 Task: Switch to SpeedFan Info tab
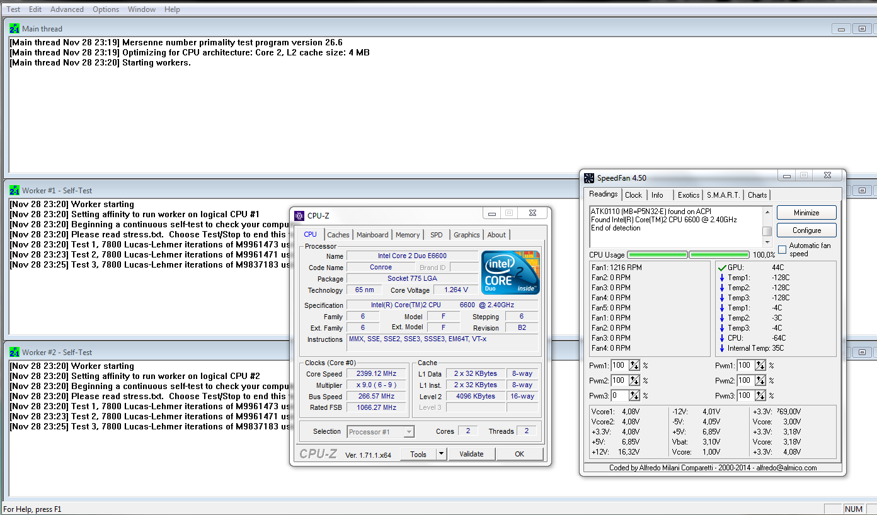pos(657,195)
